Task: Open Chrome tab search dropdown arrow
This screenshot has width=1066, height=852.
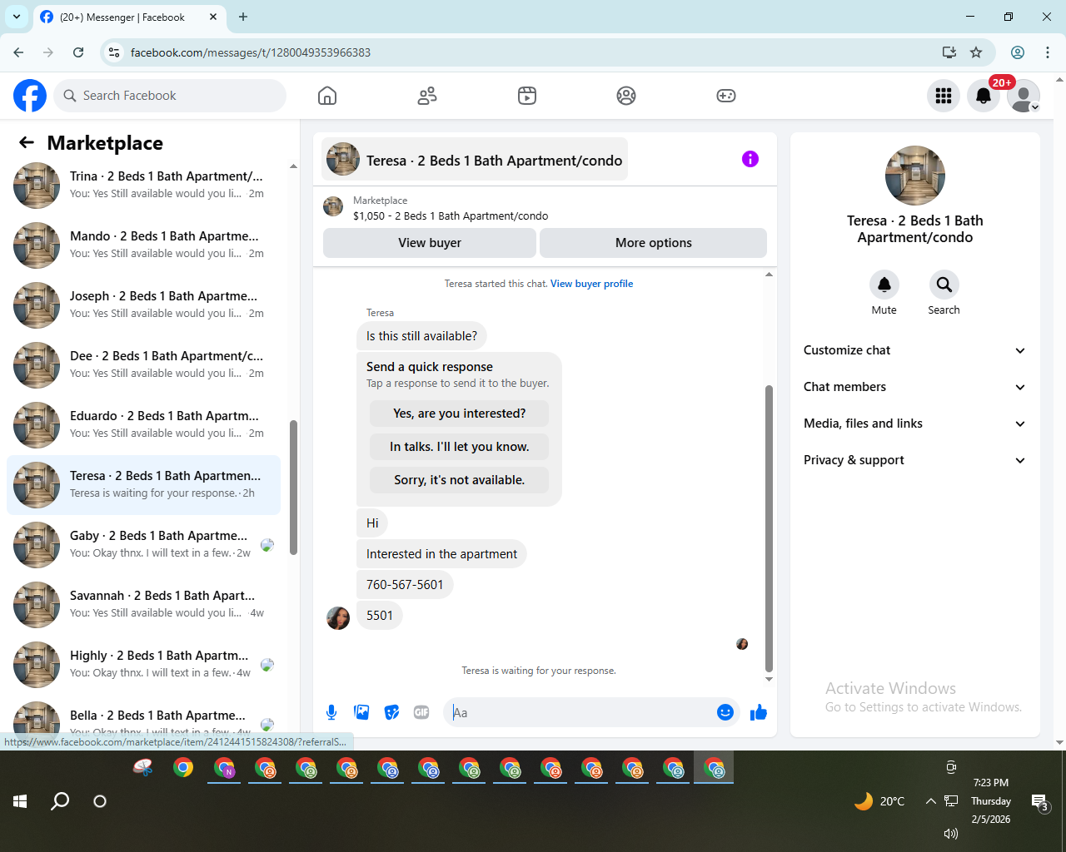Action: [17, 17]
